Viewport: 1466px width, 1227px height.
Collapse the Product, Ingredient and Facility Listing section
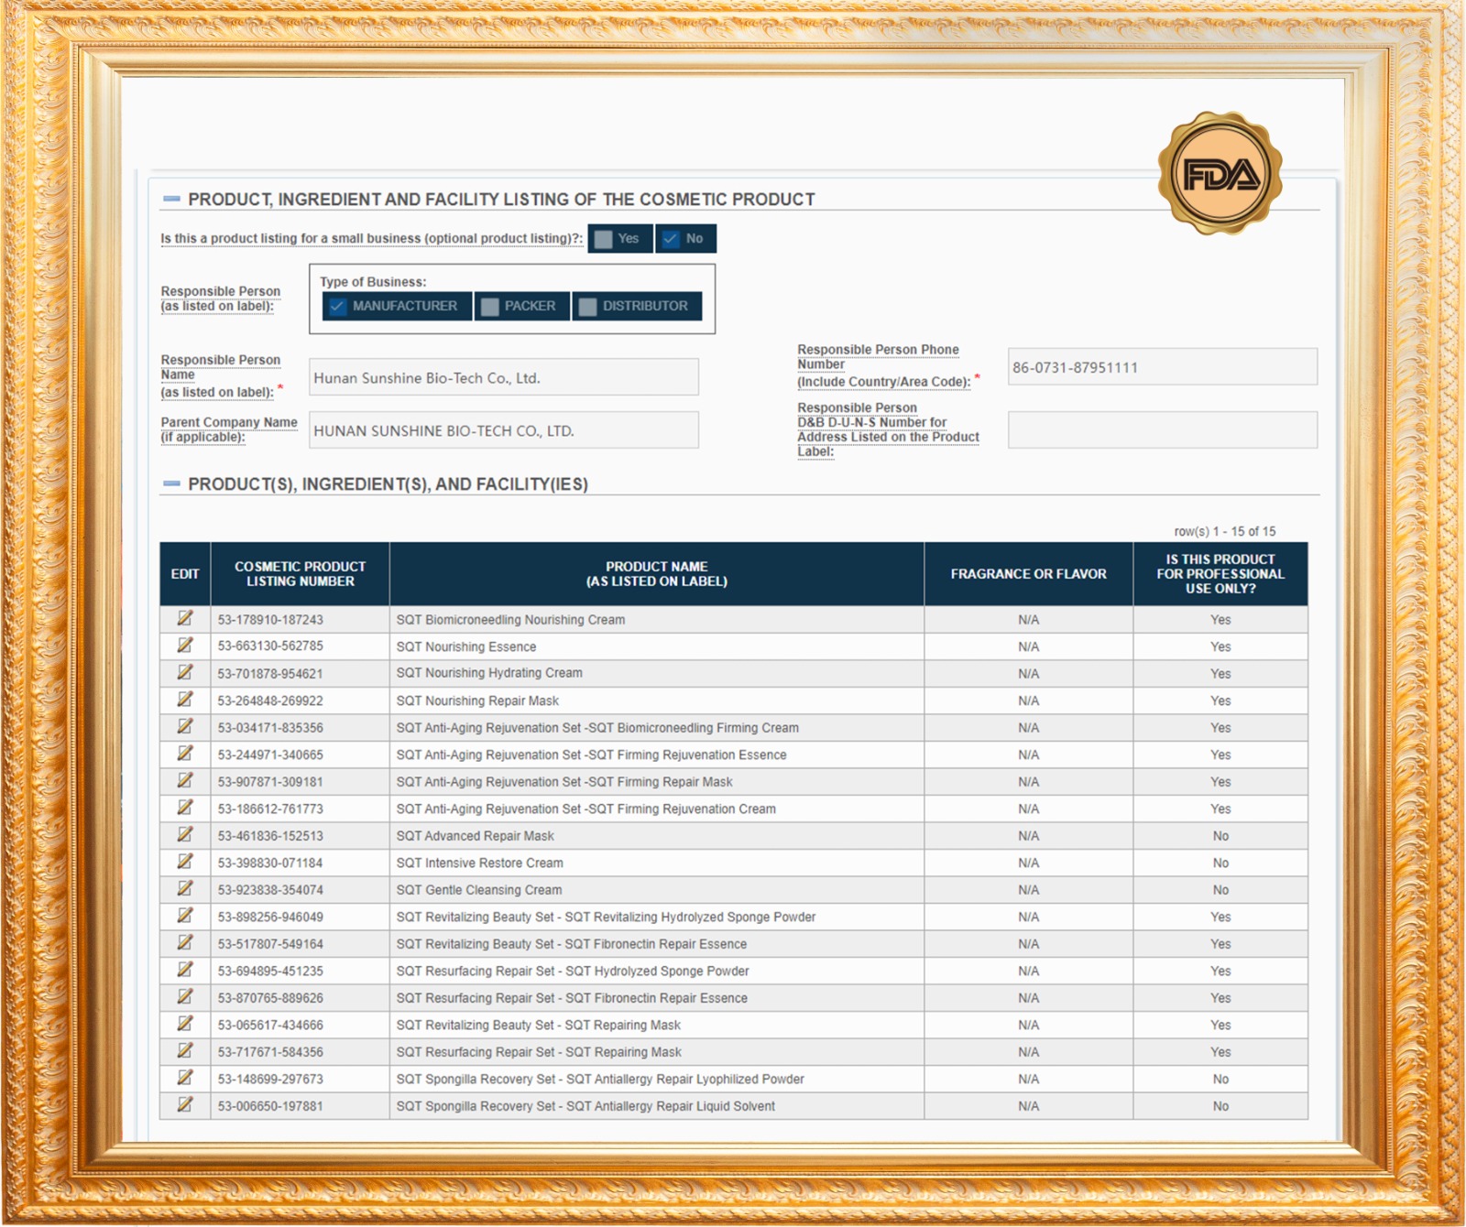[171, 199]
